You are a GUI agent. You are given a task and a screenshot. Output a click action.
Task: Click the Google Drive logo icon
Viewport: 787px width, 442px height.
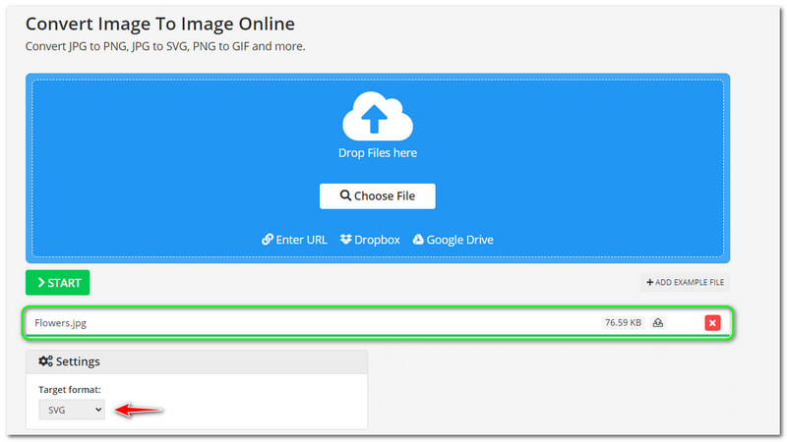pyautogui.click(x=418, y=240)
